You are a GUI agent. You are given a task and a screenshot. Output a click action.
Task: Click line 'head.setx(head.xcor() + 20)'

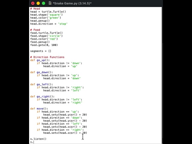[65, 133]
